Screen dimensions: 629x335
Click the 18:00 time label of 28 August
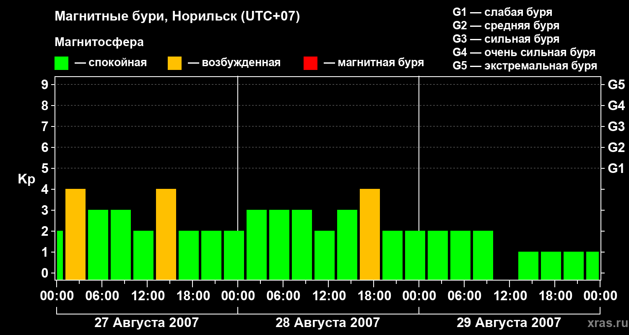[x=374, y=296]
